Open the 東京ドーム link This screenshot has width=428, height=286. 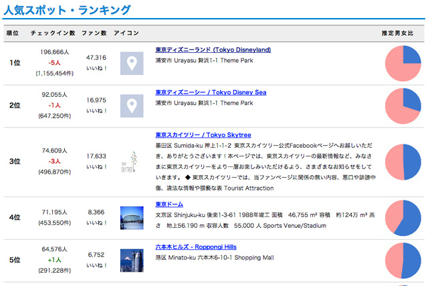(169, 204)
